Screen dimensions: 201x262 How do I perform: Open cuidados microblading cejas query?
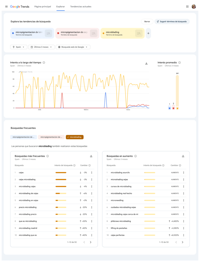(x=123, y=207)
